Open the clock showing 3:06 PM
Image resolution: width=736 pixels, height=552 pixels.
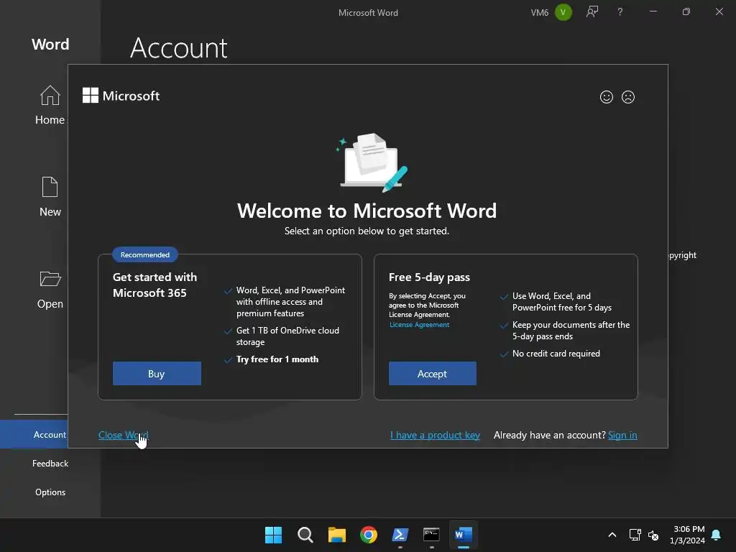tap(687, 535)
